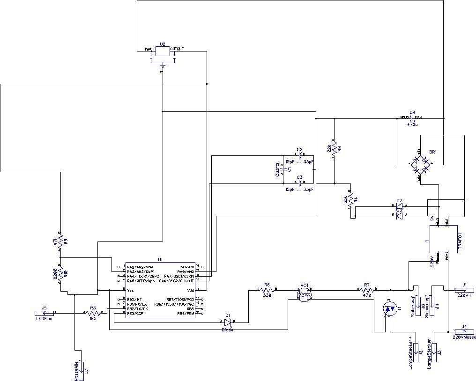Screen dimensions: 476x381
Task: Select the R7 resistor symbol
Action: click(x=367, y=290)
